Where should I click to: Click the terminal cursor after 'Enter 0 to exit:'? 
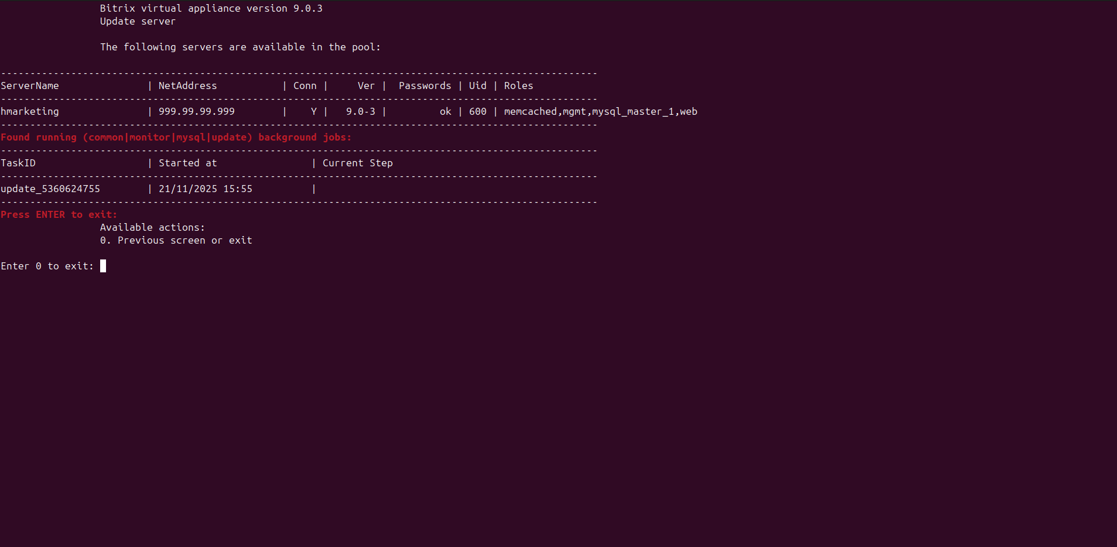103,266
